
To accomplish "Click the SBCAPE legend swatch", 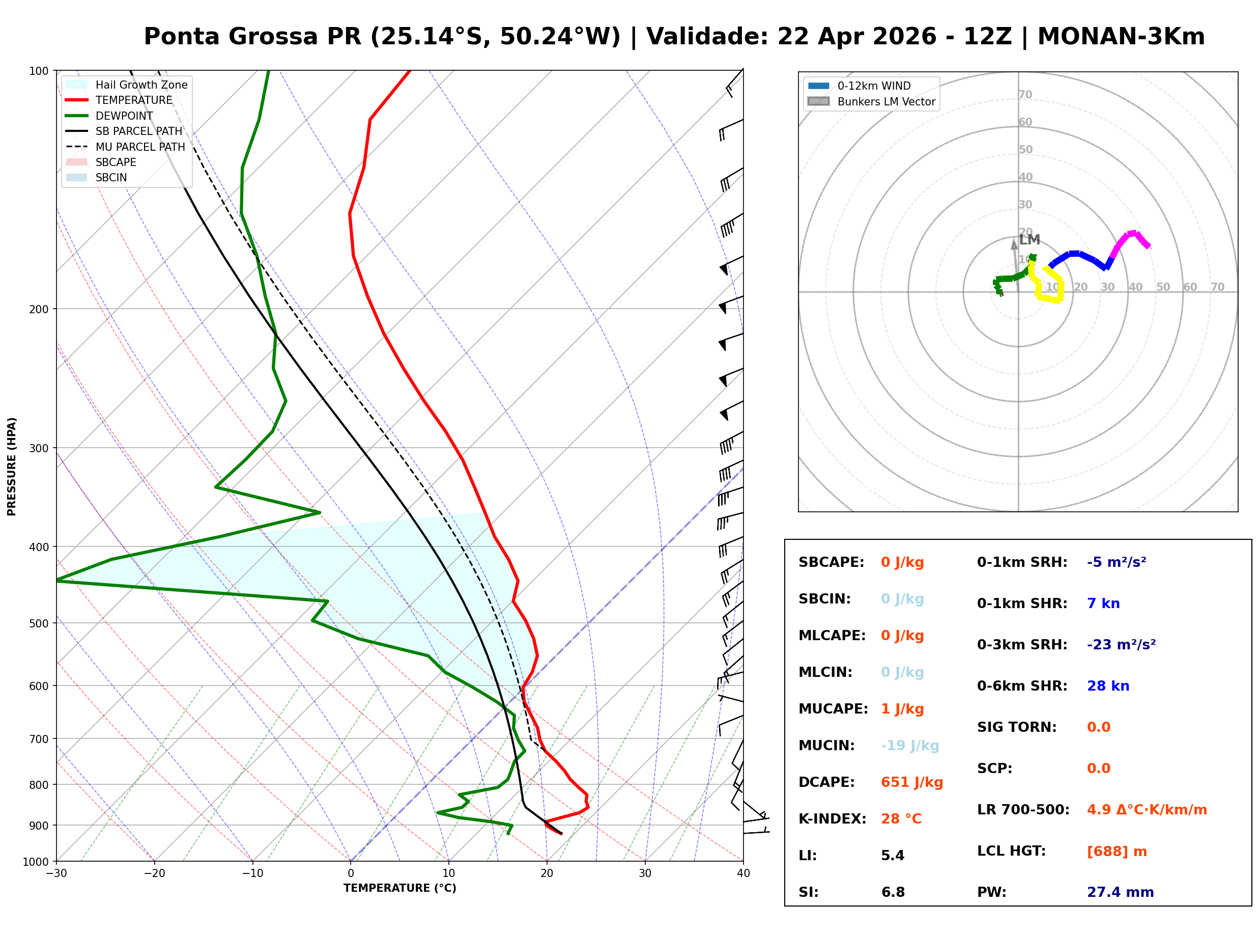I will (x=77, y=162).
